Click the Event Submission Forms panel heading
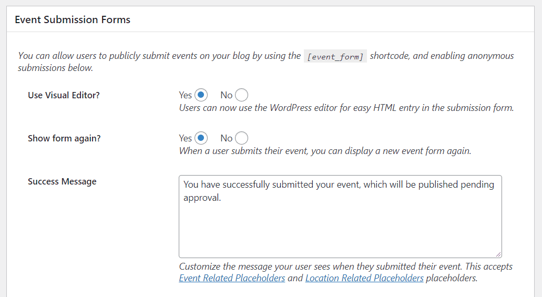The width and height of the screenshot is (542, 297). [x=73, y=19]
